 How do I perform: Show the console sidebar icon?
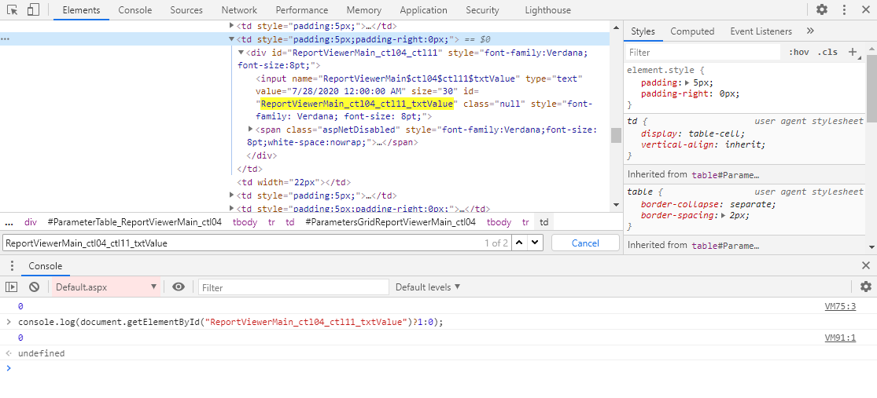[x=11, y=287]
